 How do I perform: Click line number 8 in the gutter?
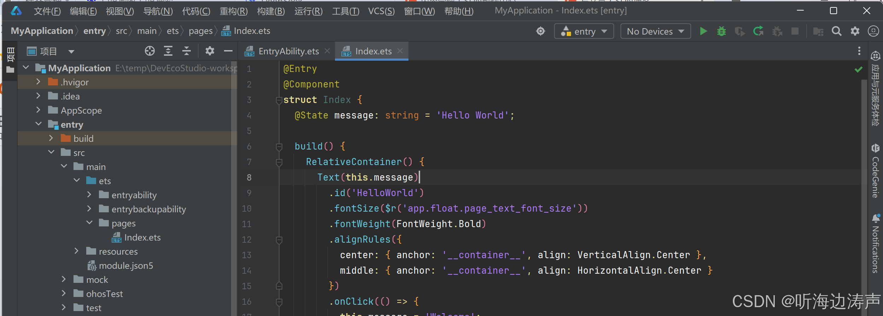coord(249,177)
